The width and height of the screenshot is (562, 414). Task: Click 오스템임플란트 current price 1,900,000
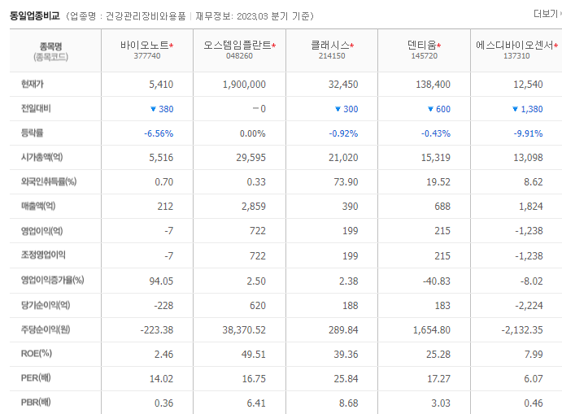(x=244, y=85)
